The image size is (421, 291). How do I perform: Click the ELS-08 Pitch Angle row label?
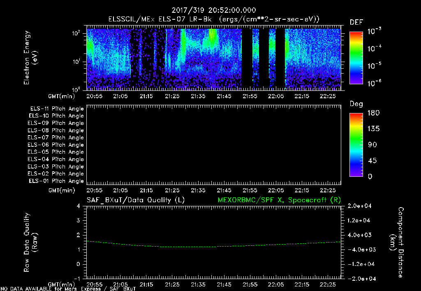pos(56,130)
